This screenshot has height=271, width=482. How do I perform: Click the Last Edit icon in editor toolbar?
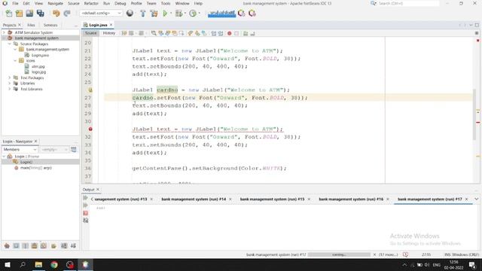(124, 33)
